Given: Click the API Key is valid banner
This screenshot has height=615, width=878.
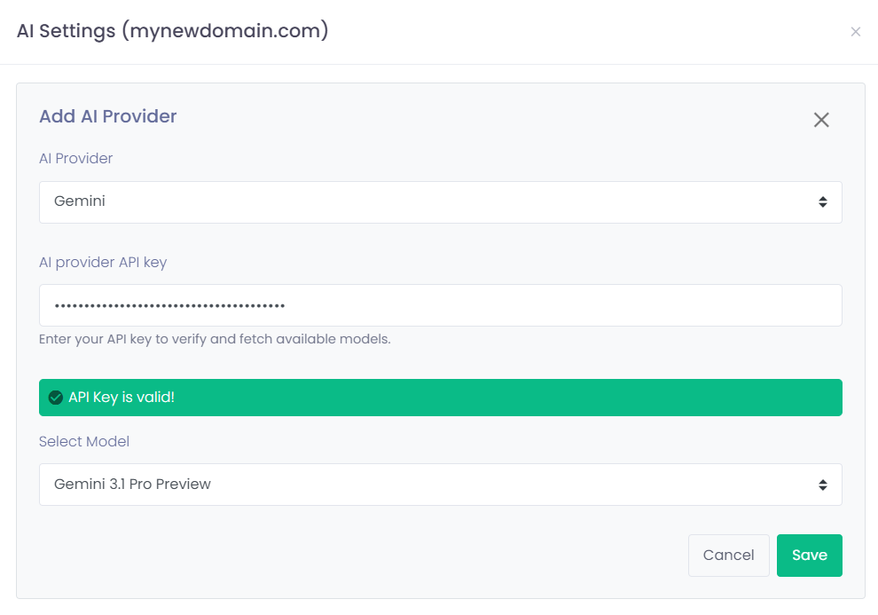Looking at the screenshot, I should (x=441, y=397).
